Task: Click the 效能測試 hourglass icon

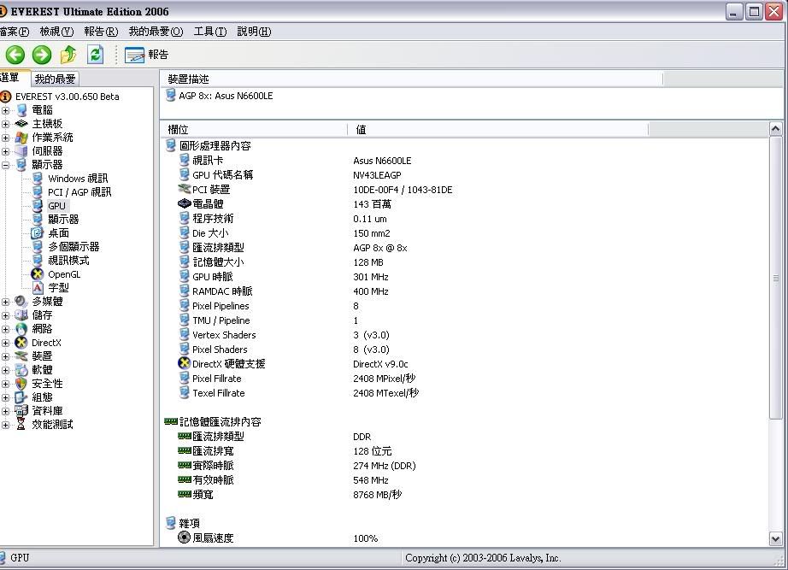Action: pos(21,424)
